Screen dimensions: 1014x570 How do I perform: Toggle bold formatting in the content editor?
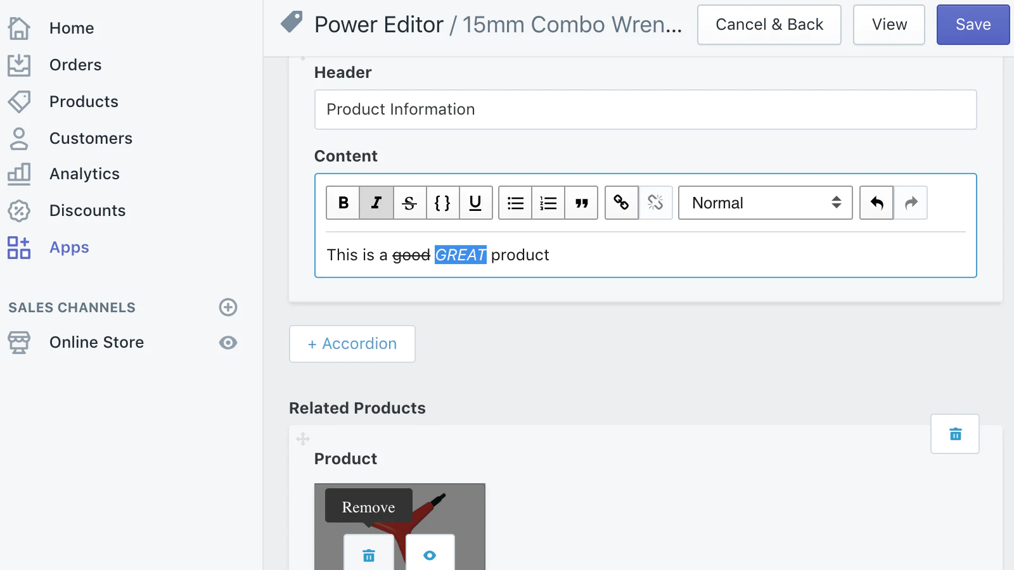(343, 203)
